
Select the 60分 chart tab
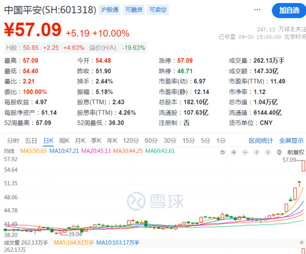tap(151, 140)
